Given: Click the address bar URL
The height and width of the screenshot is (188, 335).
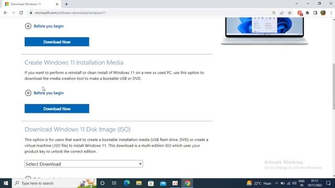Looking at the screenshot, I should click(x=70, y=13).
